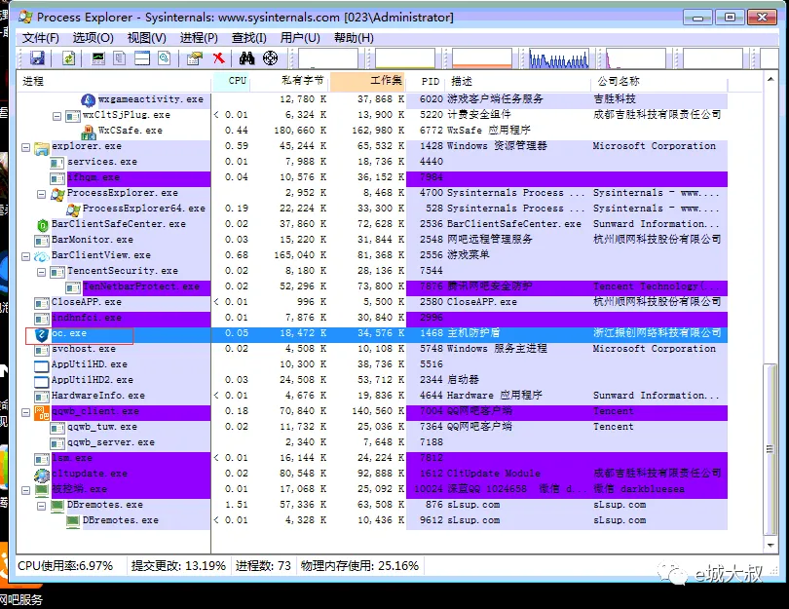Open the process Properties toolbar icon
The image size is (789, 609).
pyautogui.click(x=195, y=58)
